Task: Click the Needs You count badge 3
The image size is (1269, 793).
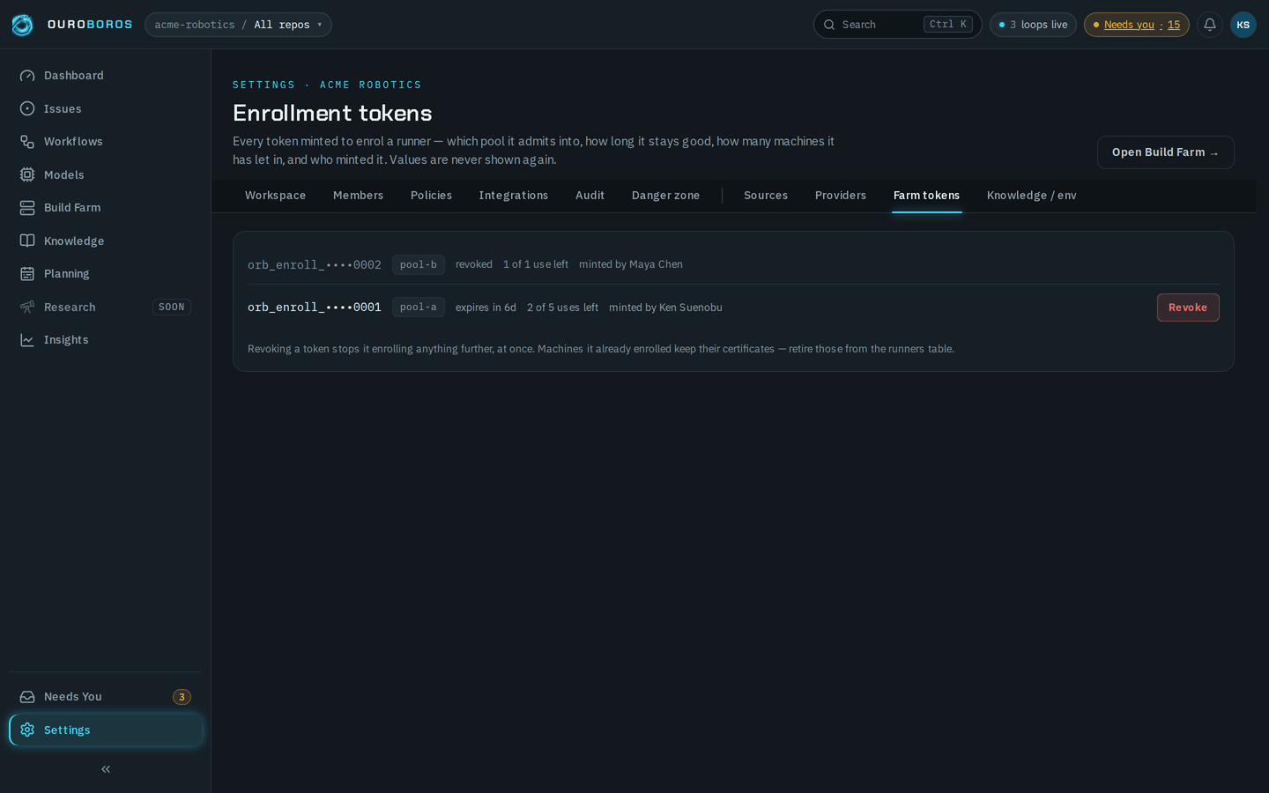Action: click(182, 697)
